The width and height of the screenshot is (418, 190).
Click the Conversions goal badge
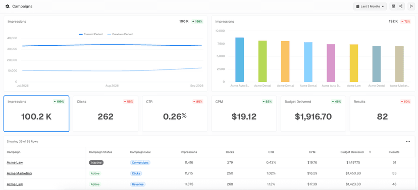pyautogui.click(x=140, y=162)
